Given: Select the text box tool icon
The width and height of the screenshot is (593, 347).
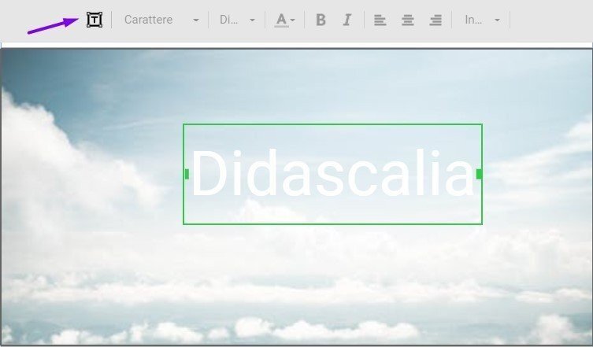Looking at the screenshot, I should (x=95, y=20).
